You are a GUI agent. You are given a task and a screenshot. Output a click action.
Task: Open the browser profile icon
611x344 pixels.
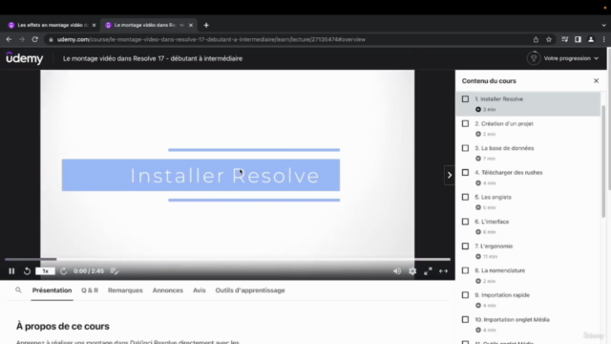591,39
